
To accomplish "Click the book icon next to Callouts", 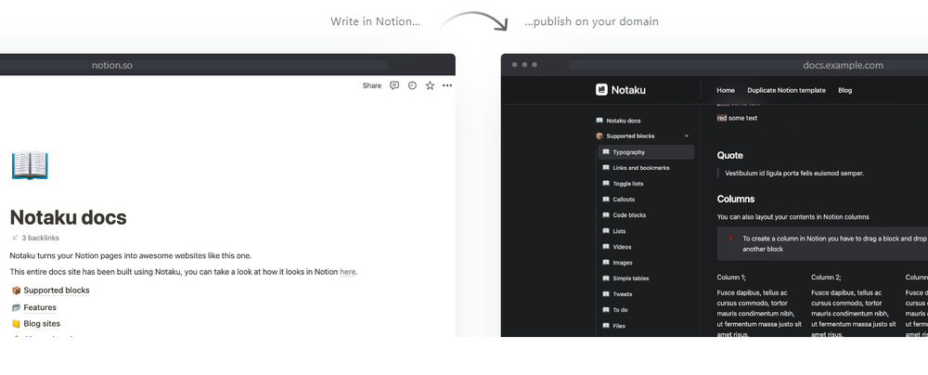I will click(605, 199).
